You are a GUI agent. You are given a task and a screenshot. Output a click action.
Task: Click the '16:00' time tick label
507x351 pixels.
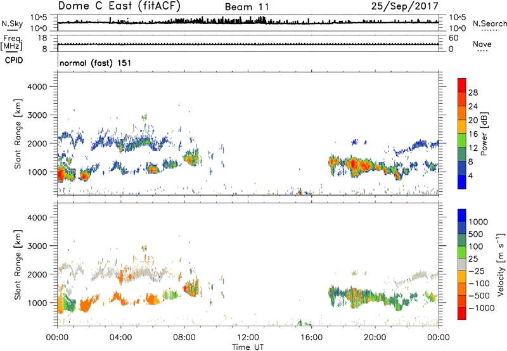click(x=311, y=338)
